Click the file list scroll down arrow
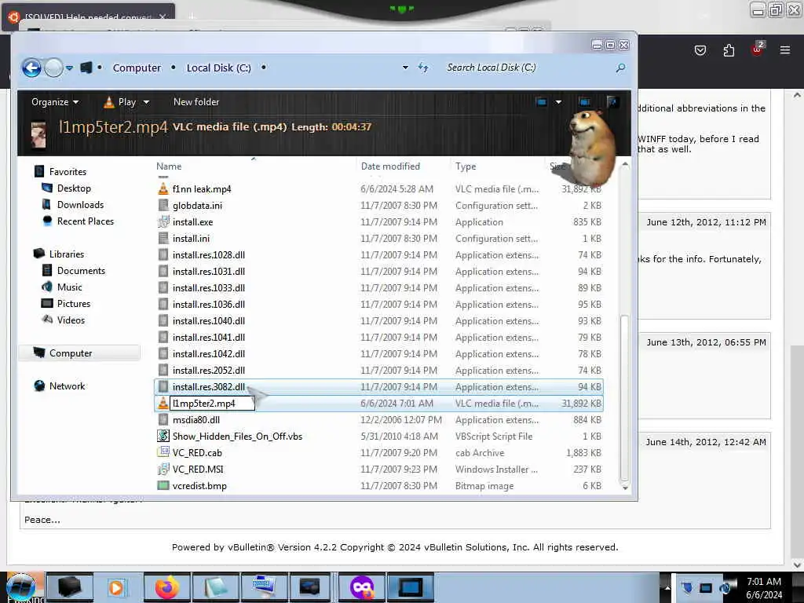Viewport: 804px width, 603px height. click(x=624, y=488)
